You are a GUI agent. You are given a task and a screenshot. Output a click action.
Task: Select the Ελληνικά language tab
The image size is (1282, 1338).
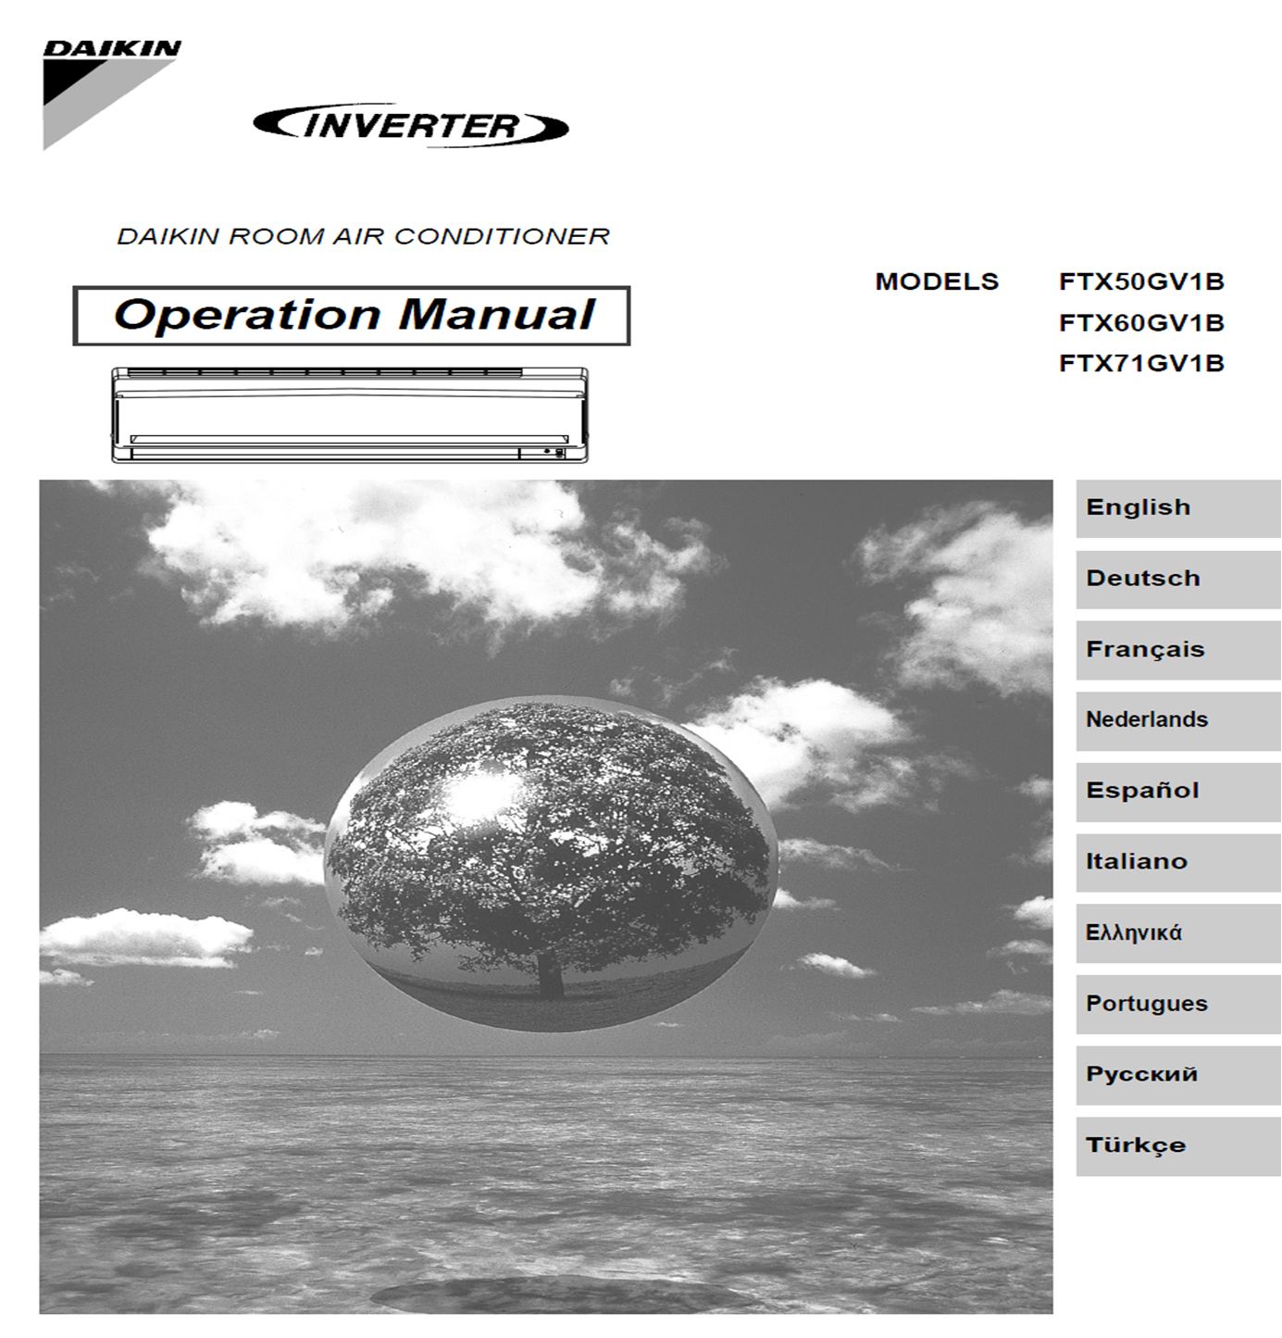(1176, 933)
